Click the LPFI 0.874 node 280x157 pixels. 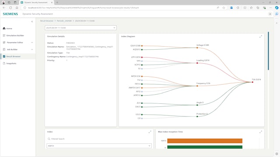click(142, 57)
